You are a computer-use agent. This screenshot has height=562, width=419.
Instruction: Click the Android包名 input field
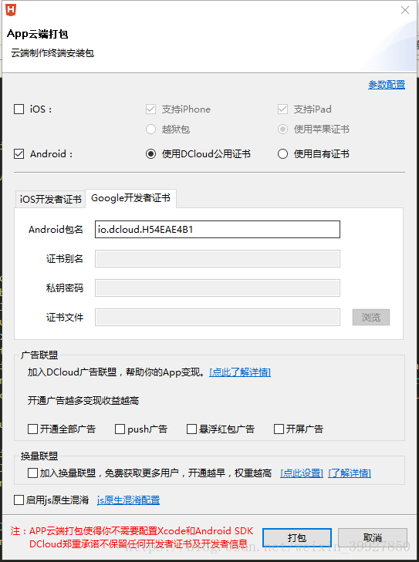tap(218, 230)
